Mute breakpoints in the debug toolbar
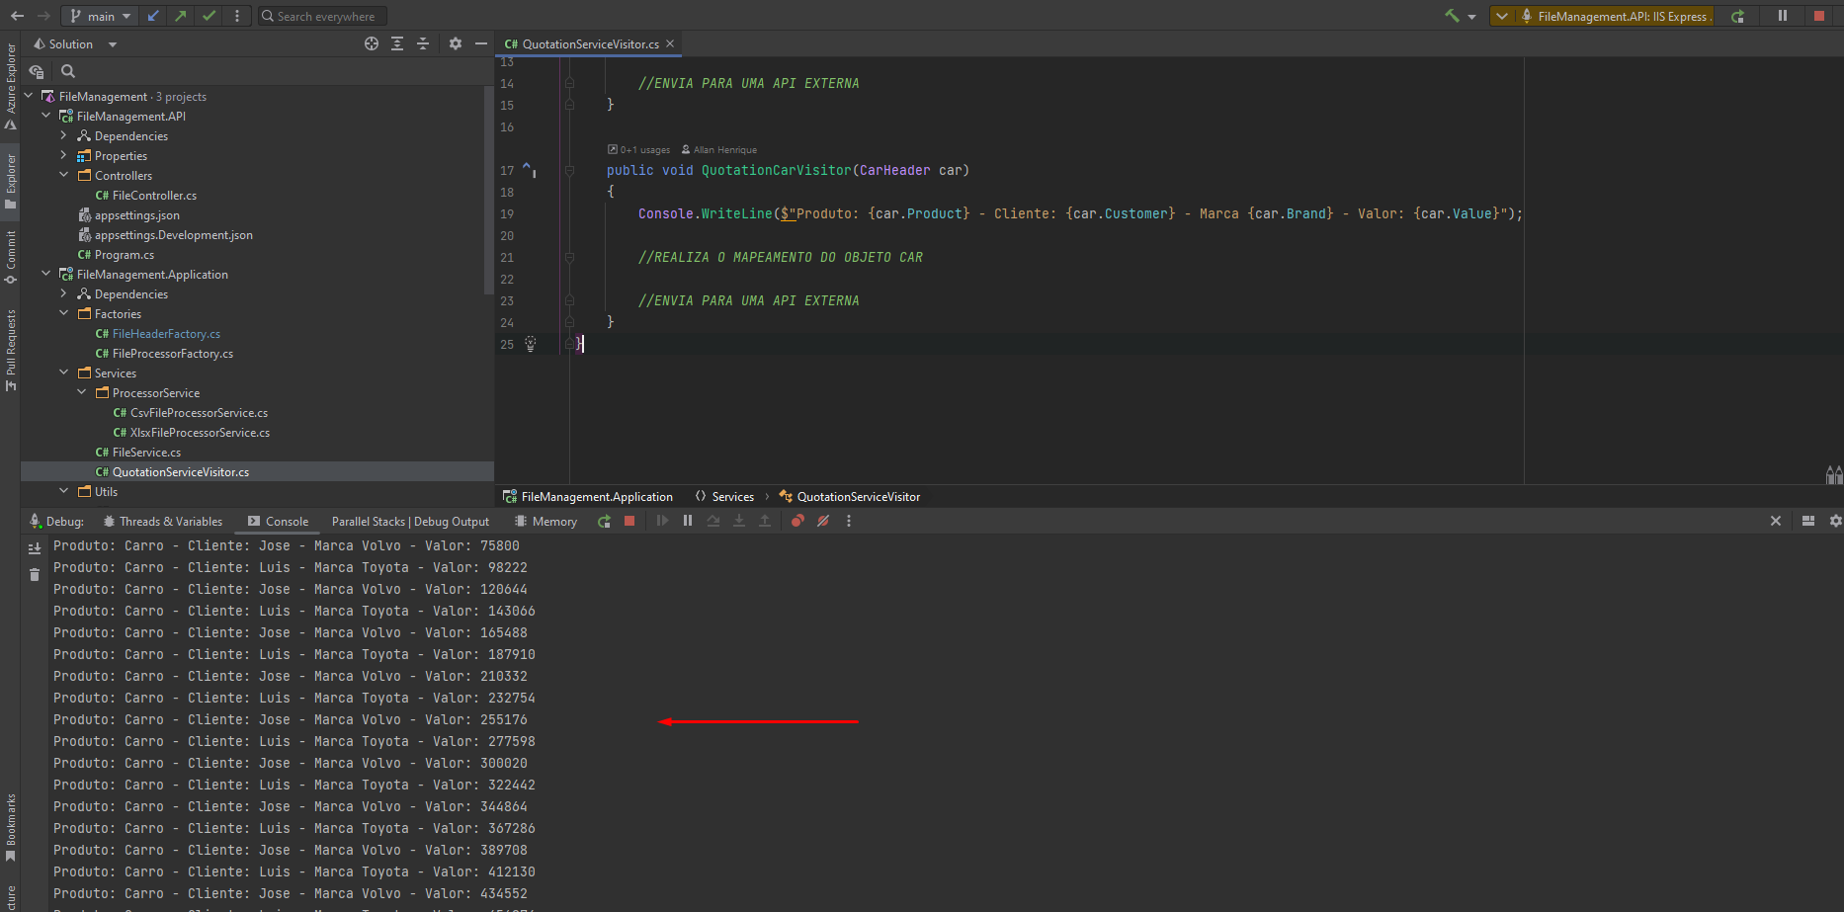Screen dimensions: 1844x912 (x=823, y=521)
